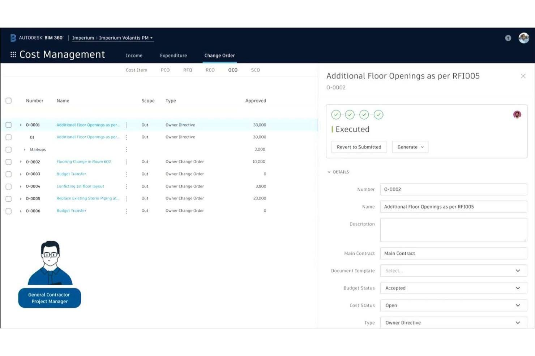Open the three-dot actions menu on row O-0001
535x356 pixels.
[x=126, y=124]
